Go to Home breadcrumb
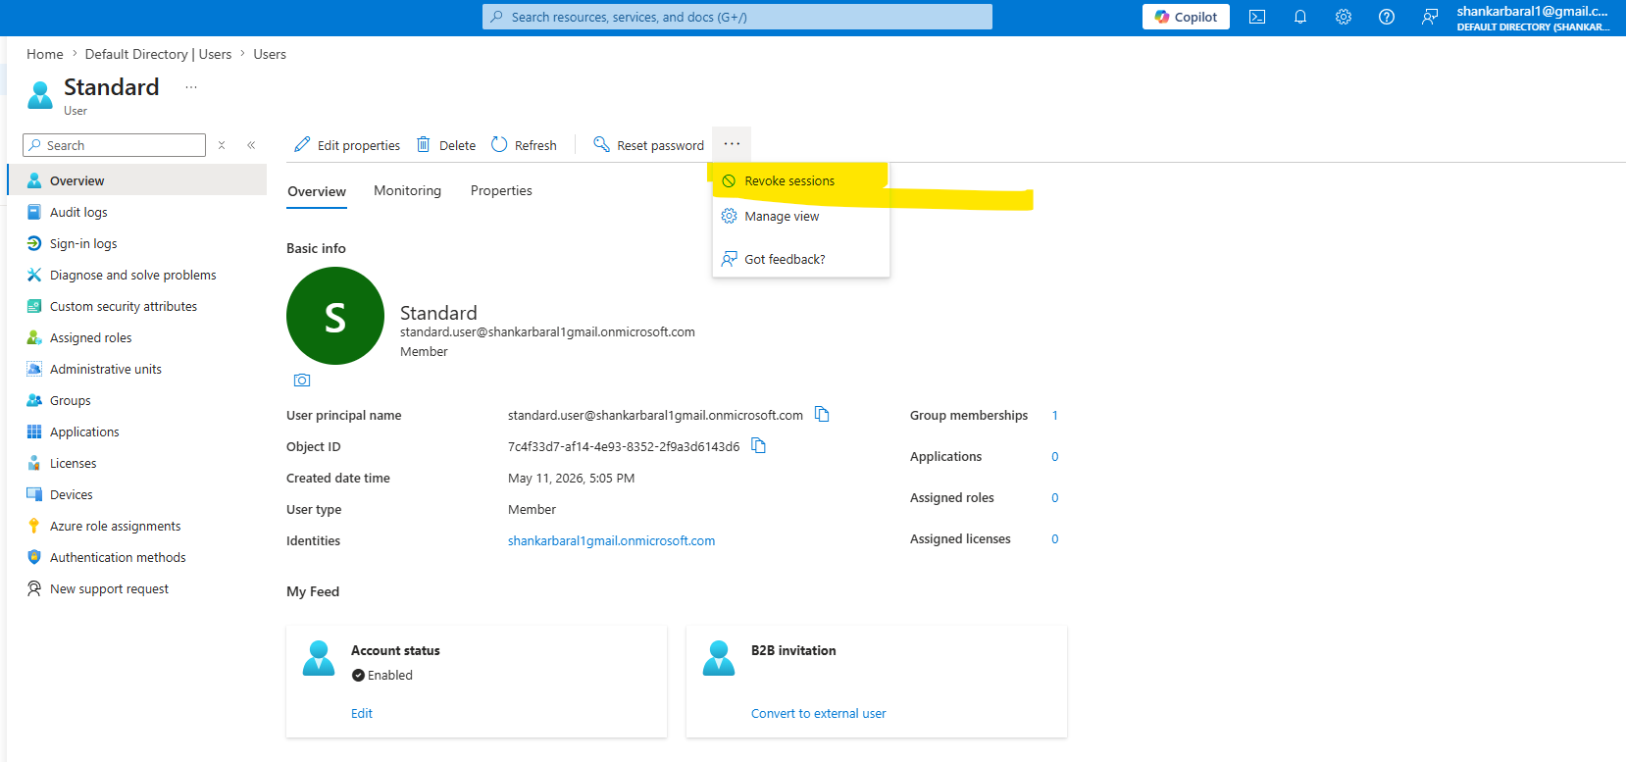 click(45, 54)
